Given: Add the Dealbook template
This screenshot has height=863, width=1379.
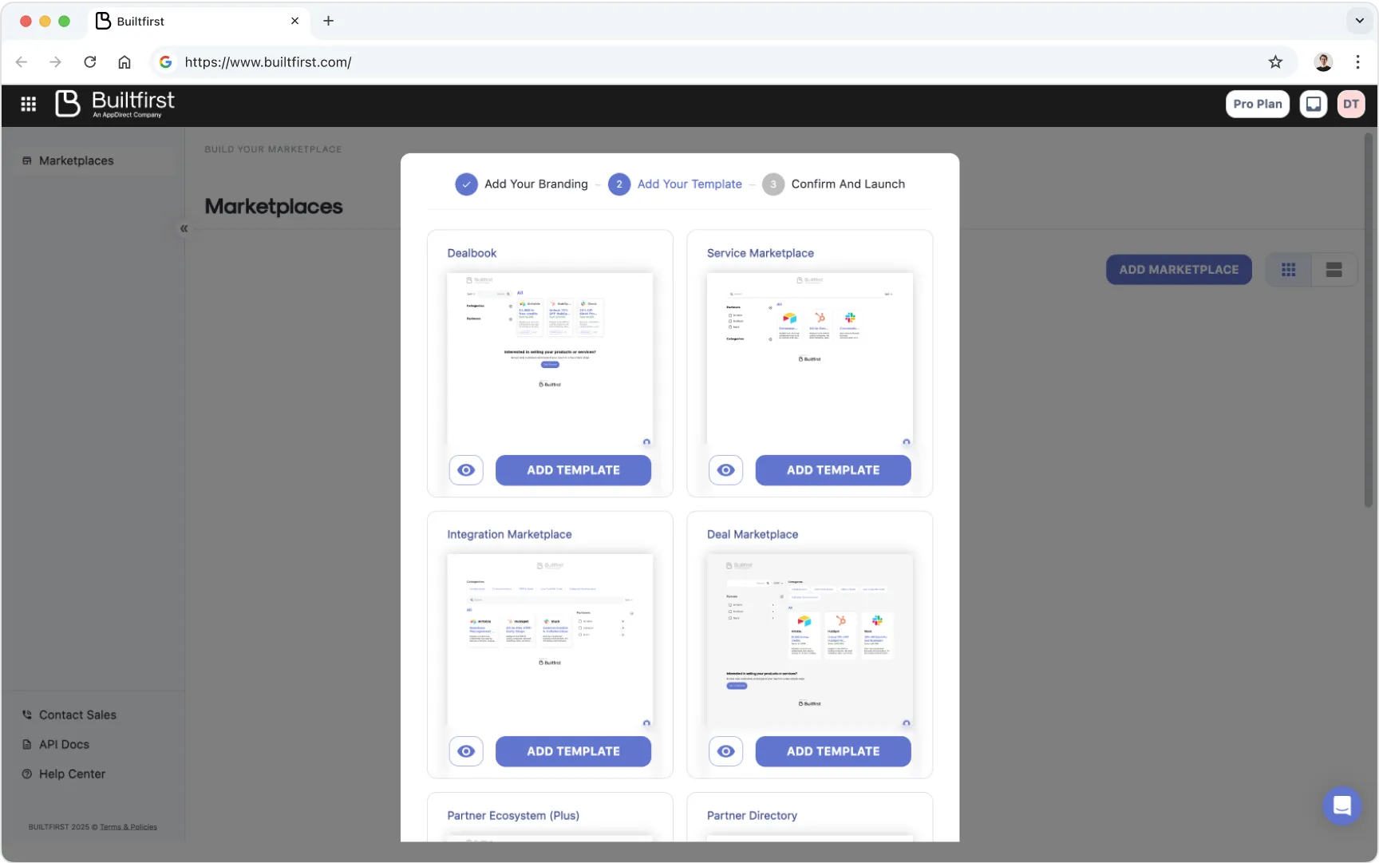Looking at the screenshot, I should click(x=573, y=470).
